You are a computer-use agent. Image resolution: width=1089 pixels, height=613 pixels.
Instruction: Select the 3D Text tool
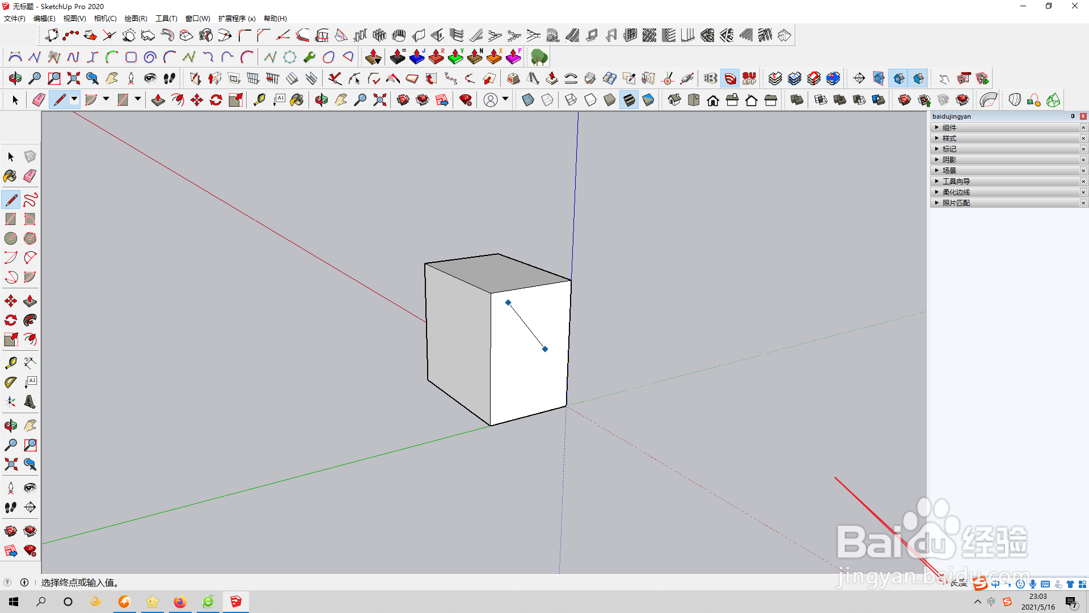[30, 402]
